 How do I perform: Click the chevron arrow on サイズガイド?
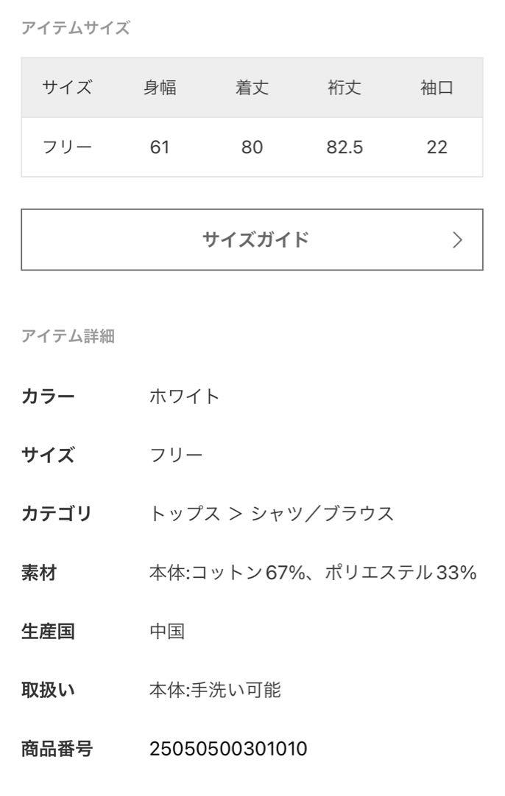(x=457, y=240)
